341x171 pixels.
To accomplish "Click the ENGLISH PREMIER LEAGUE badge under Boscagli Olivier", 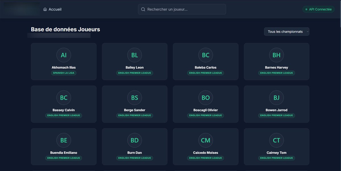I will click(205, 115).
